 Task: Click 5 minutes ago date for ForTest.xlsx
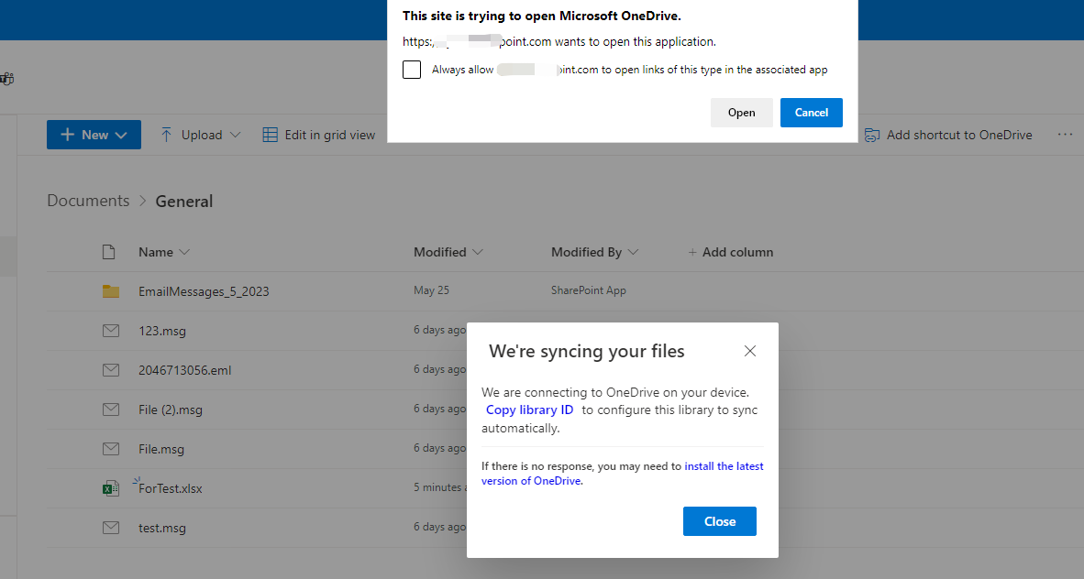click(439, 487)
